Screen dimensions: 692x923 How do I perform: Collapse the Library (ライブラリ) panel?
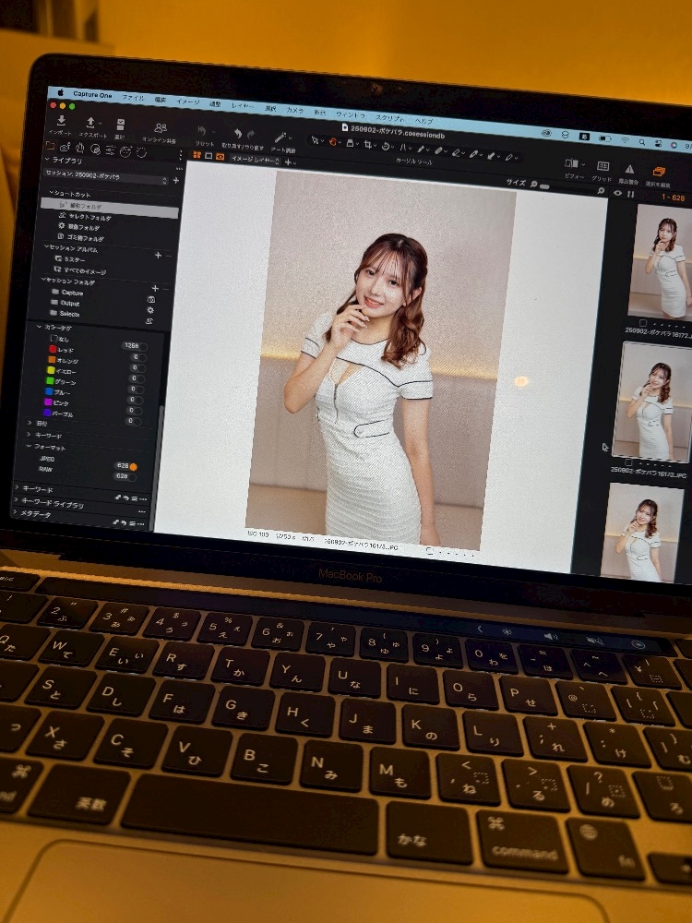48,160
